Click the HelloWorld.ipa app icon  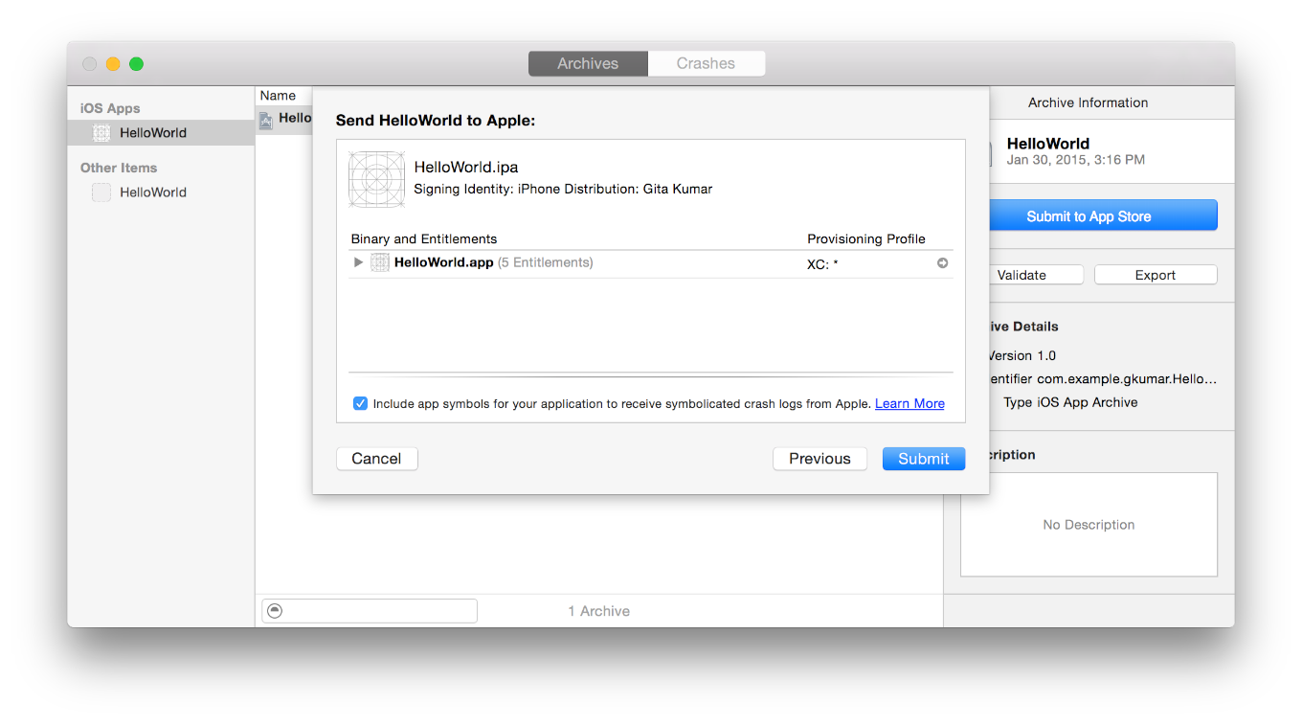coord(376,179)
